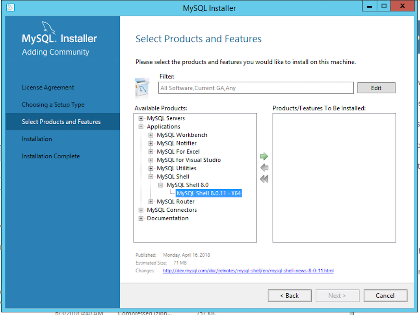Screen dimensions: 420x315
Task: Select the MySQL for Visual Studio label
Action: [x=189, y=160]
